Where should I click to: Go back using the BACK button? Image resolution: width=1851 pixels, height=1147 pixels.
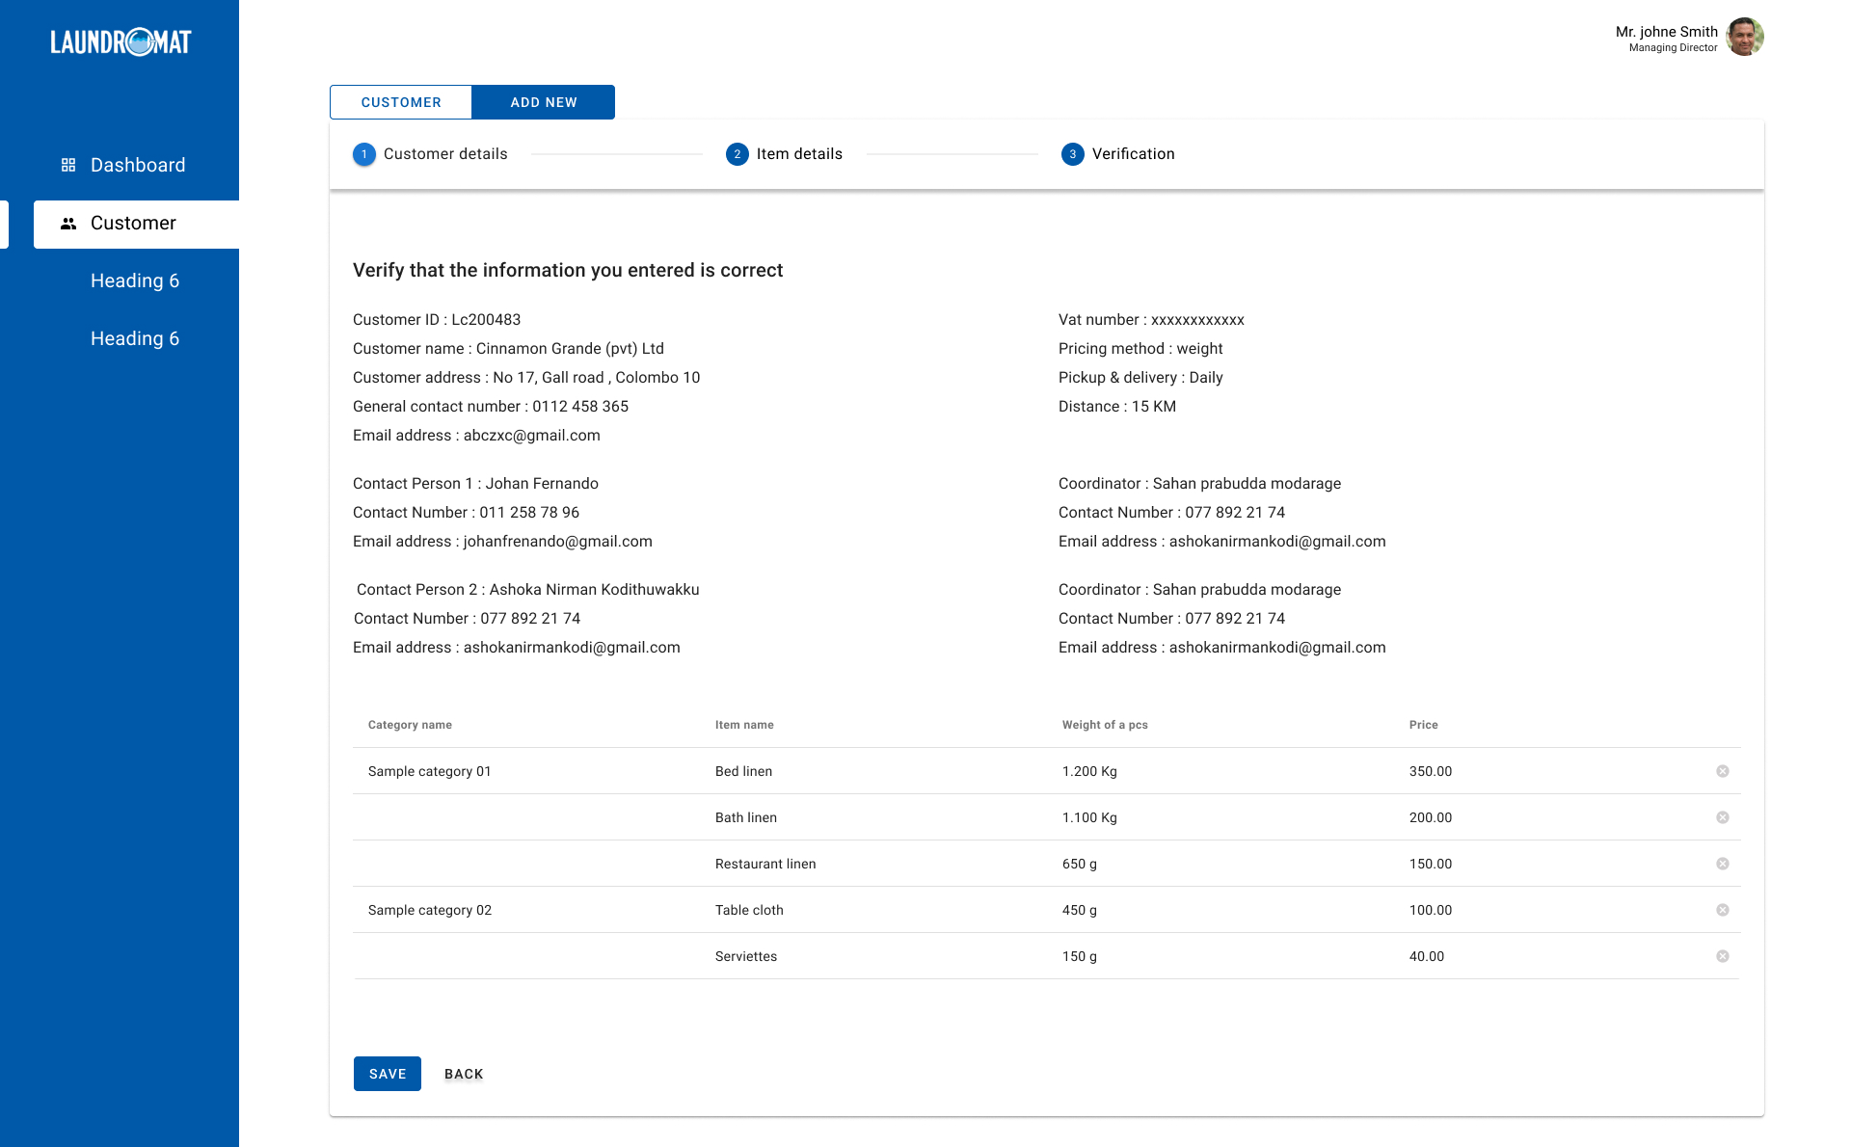tap(464, 1073)
